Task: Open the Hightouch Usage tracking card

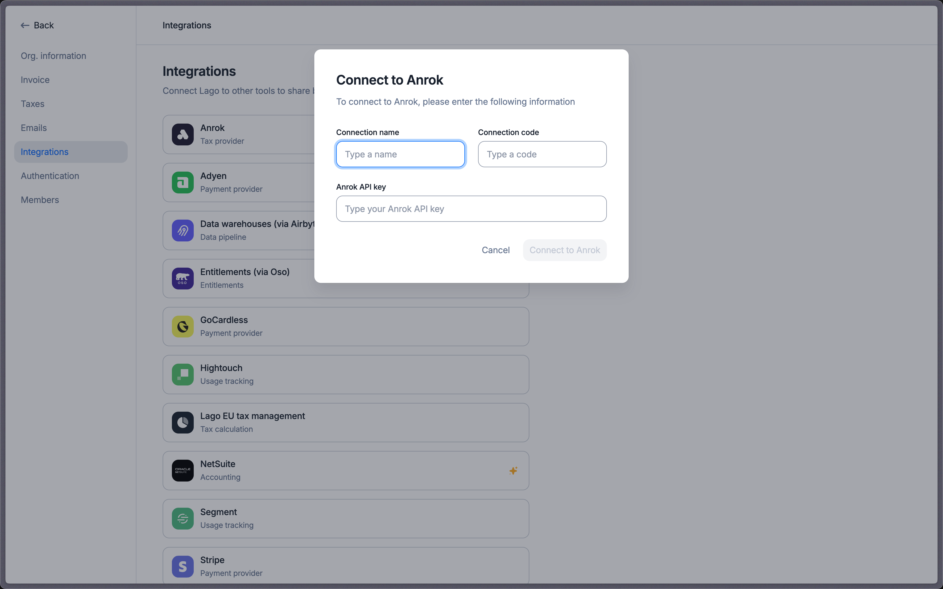Action: (345, 374)
